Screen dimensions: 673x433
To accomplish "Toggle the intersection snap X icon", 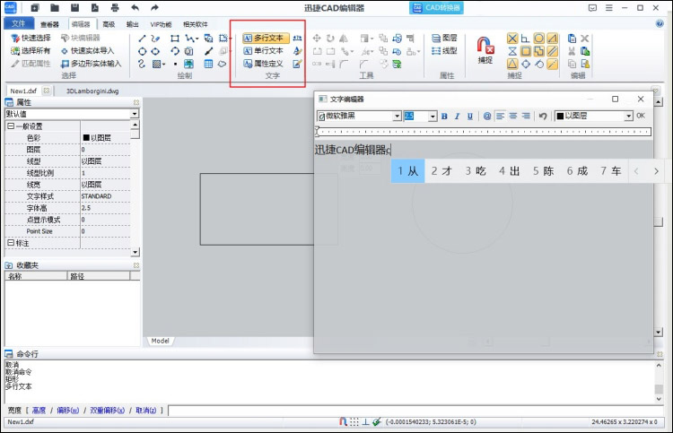I will click(x=512, y=39).
